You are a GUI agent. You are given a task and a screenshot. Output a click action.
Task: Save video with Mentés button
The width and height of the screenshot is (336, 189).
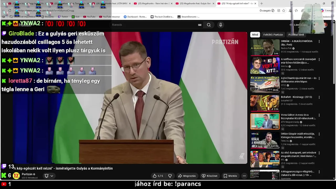click(x=230, y=176)
